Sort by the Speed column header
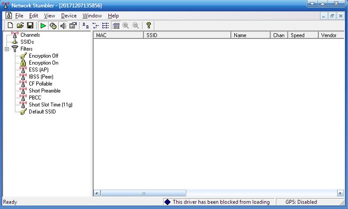The image size is (348, 209). (x=303, y=35)
